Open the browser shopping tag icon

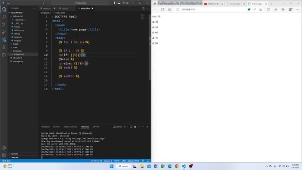point(249,9)
